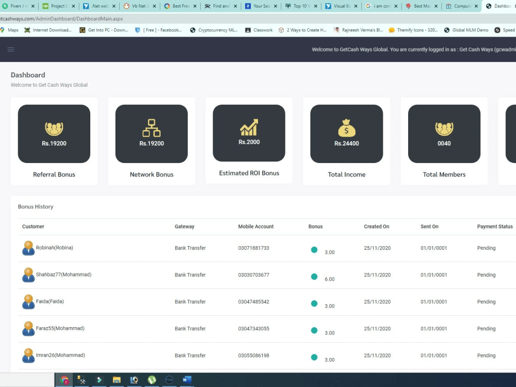Switch to the Top 10 tab
Image resolution: width=516 pixels, height=387 pixels.
point(300,6)
